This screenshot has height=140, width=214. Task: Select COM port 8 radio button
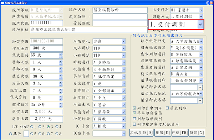click(x=57, y=134)
